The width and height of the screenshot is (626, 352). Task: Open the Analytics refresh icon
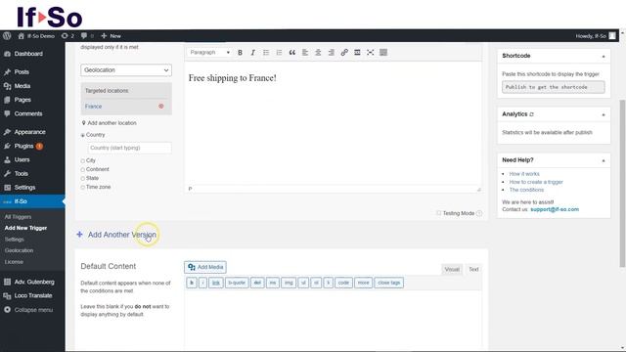click(x=531, y=114)
